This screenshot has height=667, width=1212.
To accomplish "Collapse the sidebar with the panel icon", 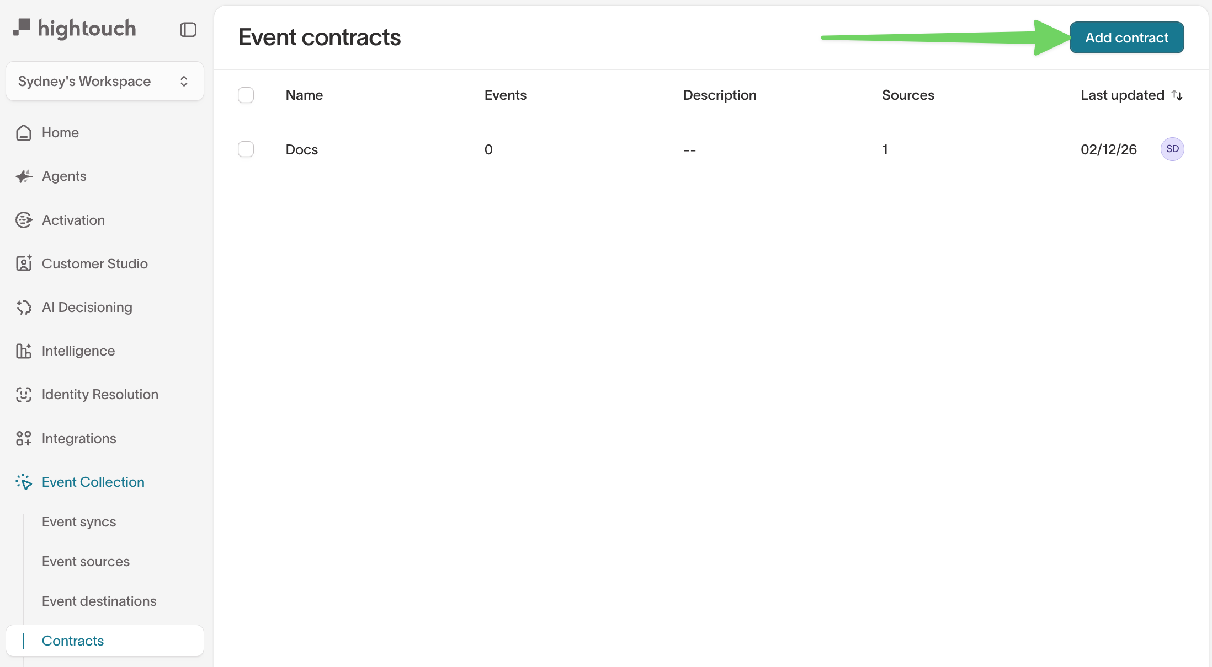I will [188, 29].
